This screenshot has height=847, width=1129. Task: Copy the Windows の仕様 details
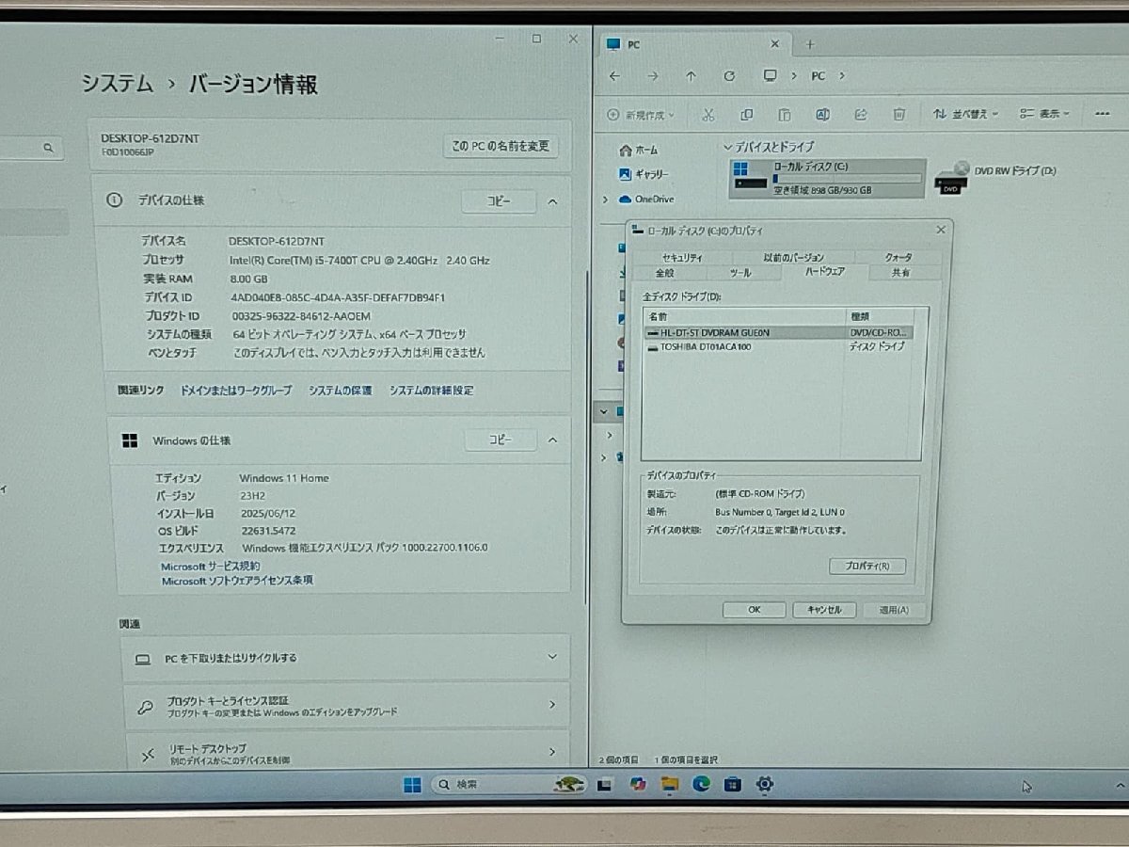[501, 440]
